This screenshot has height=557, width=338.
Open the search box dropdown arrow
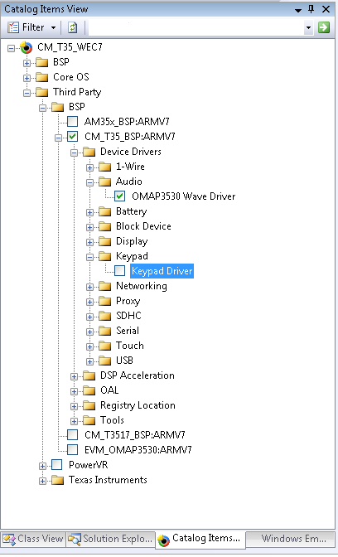point(308,27)
